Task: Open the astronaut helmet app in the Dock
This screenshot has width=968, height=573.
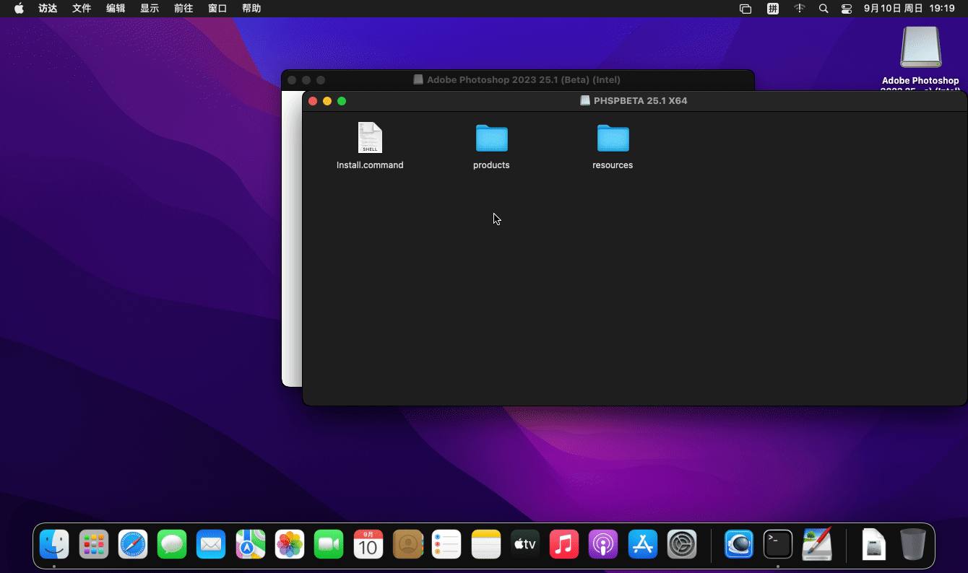Action: pyautogui.click(x=739, y=544)
